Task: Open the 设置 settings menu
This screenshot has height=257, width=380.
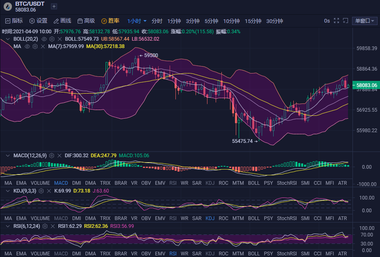Action: point(38,21)
